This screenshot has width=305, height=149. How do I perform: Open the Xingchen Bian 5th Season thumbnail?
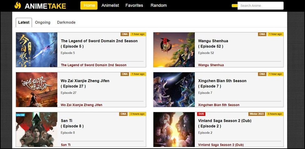point(174,90)
